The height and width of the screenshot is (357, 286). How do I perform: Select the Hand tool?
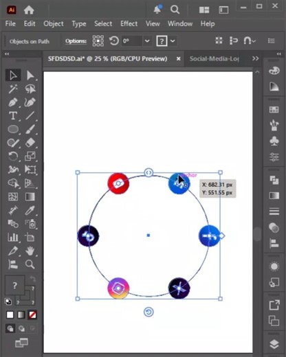pos(30,251)
